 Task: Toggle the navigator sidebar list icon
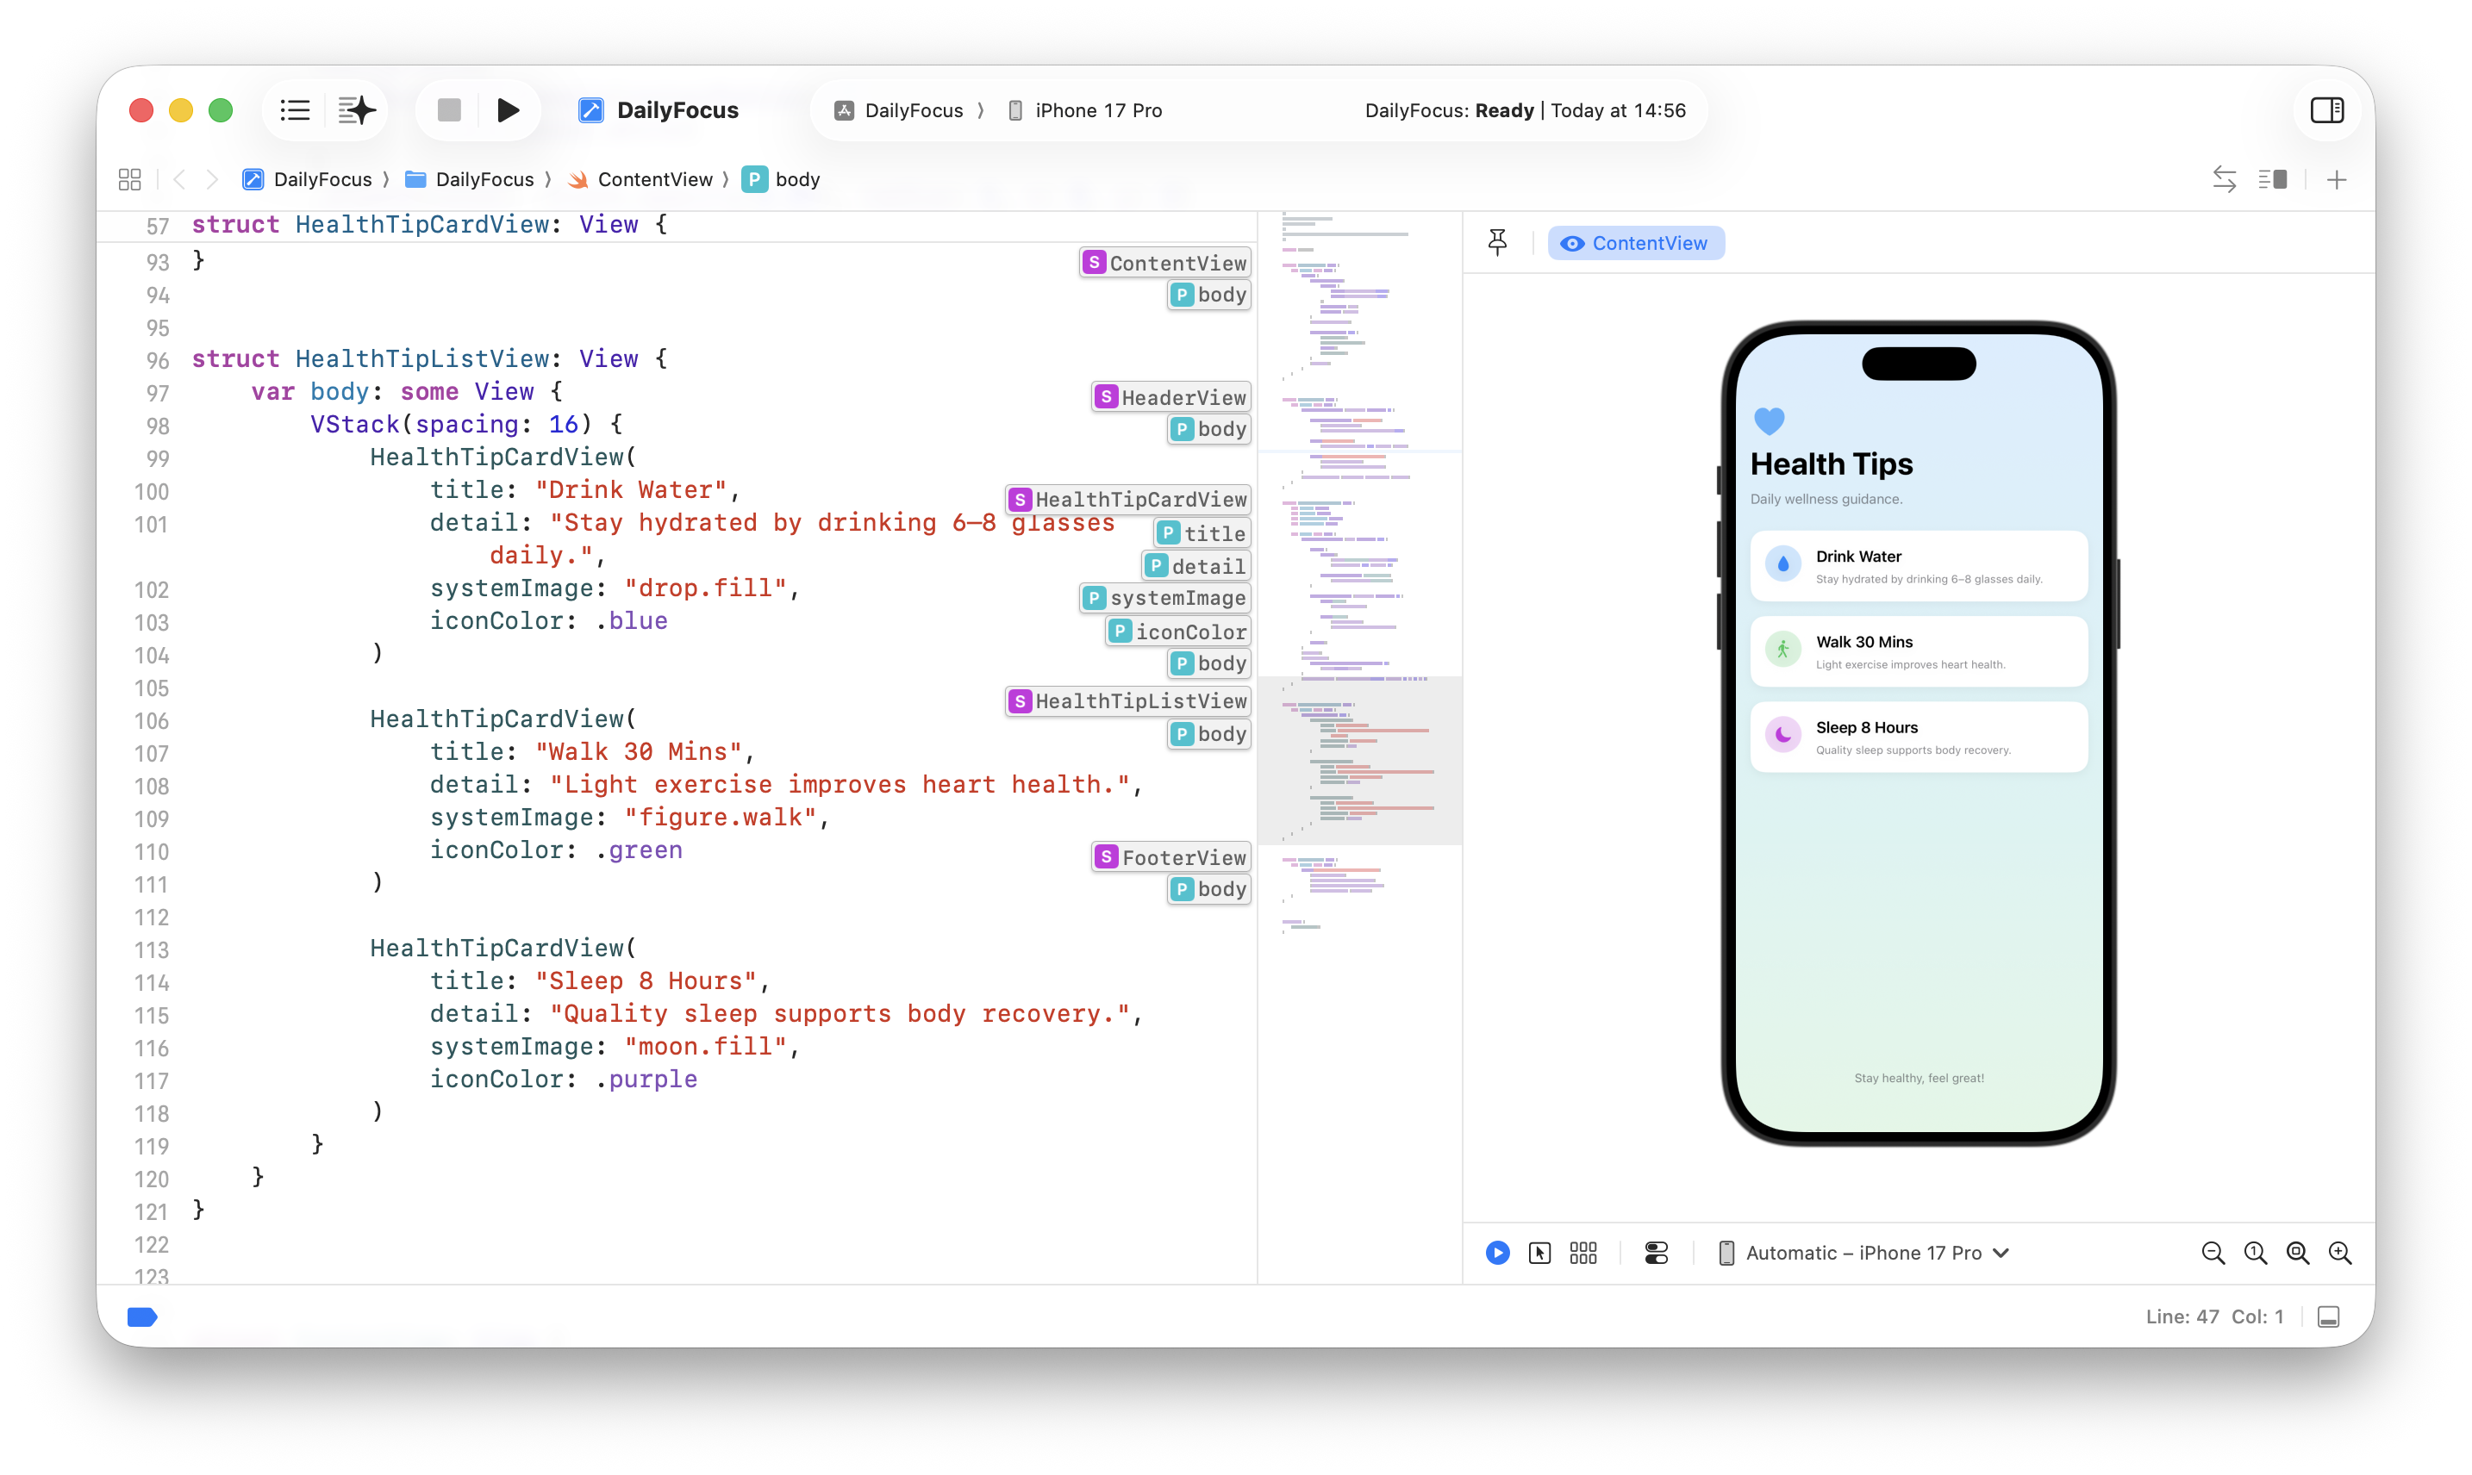pyautogui.click(x=296, y=110)
